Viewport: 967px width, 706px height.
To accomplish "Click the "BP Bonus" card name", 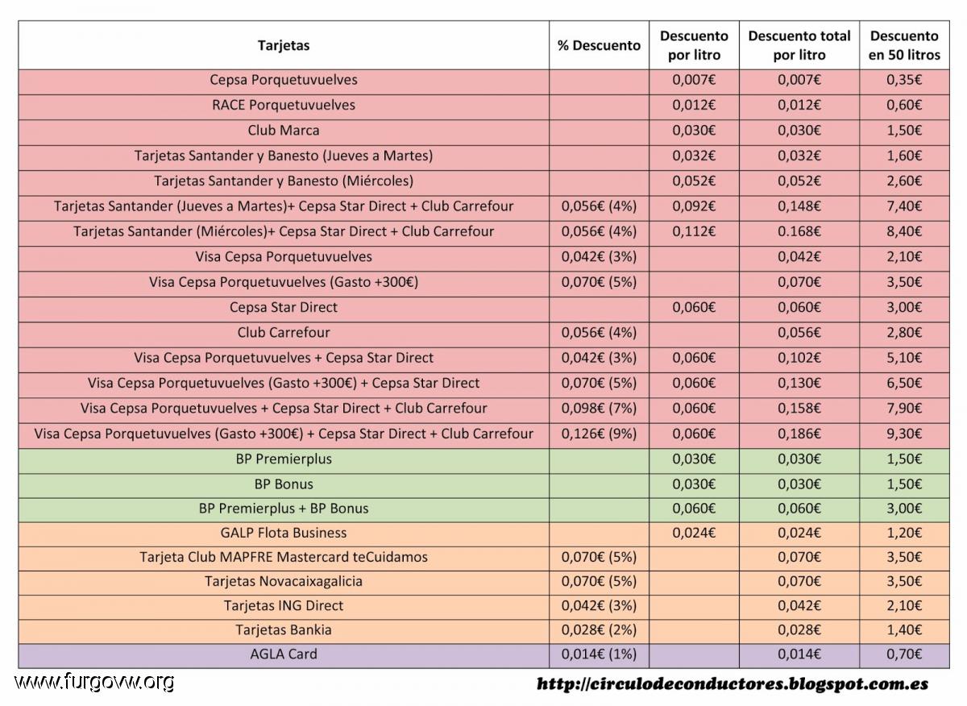I will [x=284, y=484].
